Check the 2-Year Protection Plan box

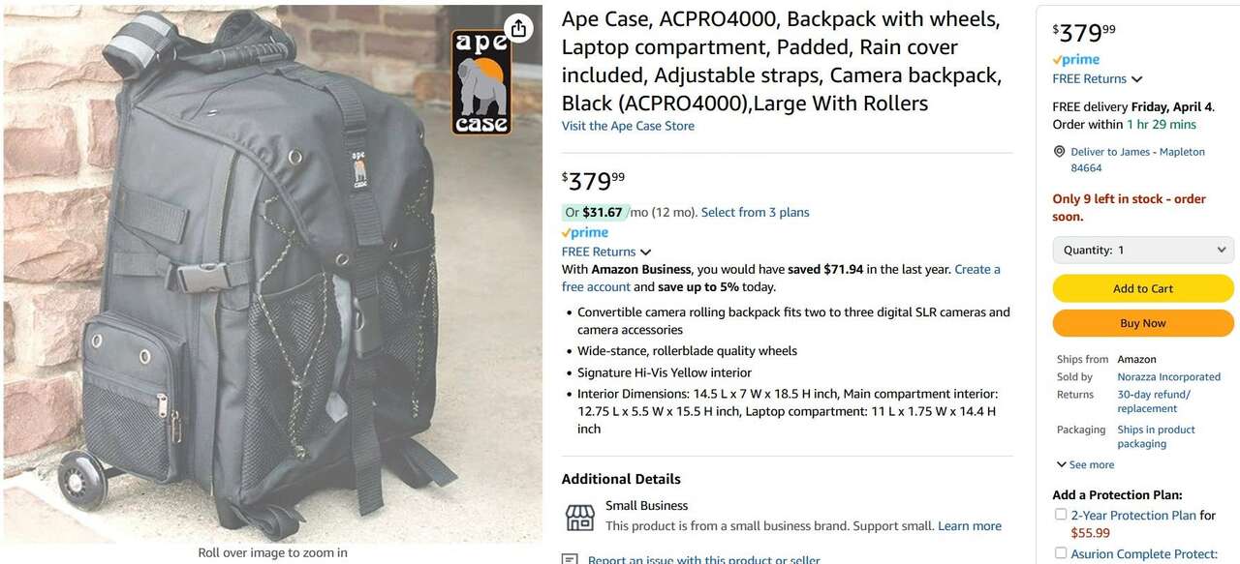coord(1061,515)
